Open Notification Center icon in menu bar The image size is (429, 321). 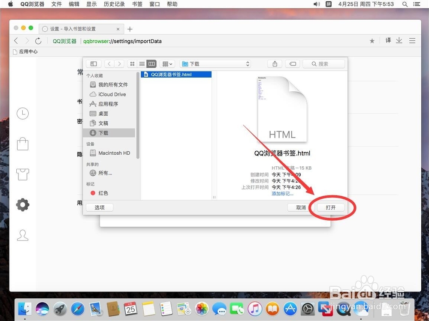click(x=417, y=4)
